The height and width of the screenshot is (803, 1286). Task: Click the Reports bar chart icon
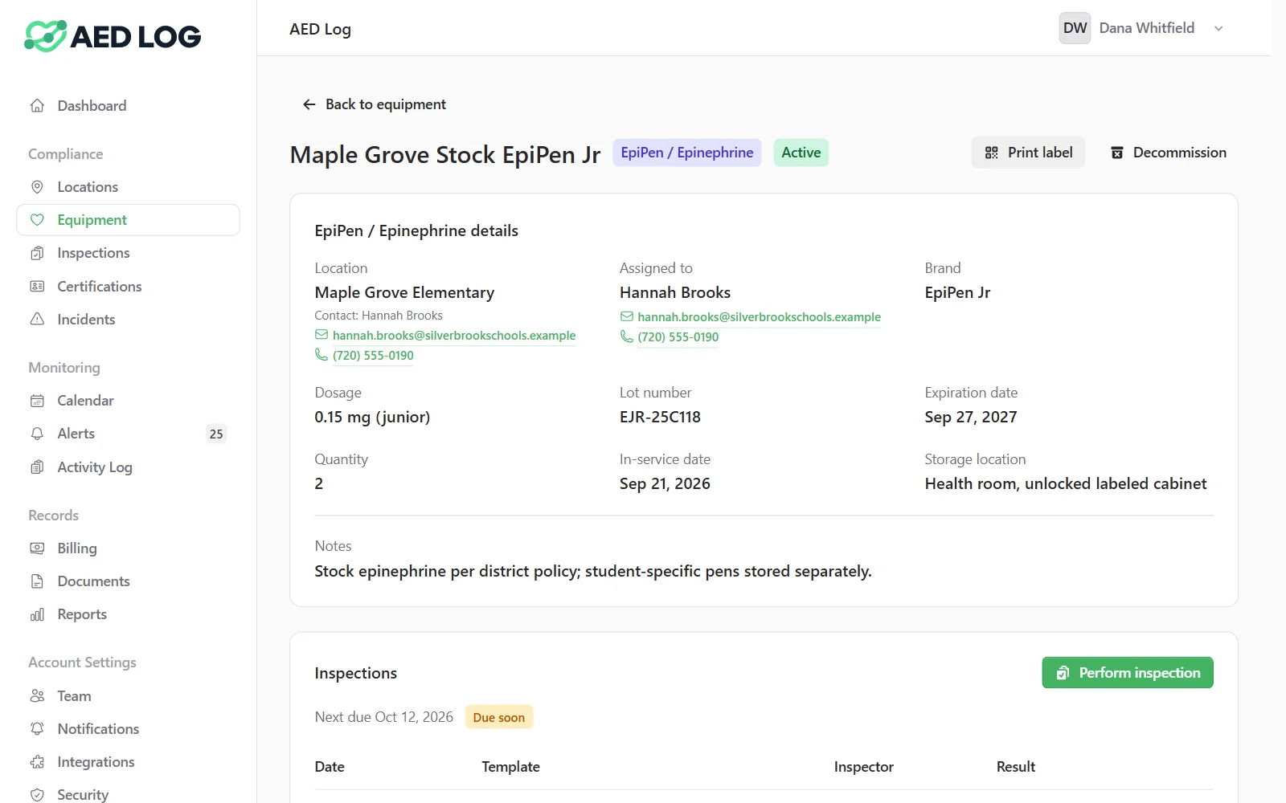click(37, 614)
